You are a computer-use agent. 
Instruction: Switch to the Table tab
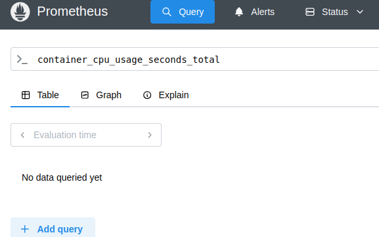[x=40, y=95]
